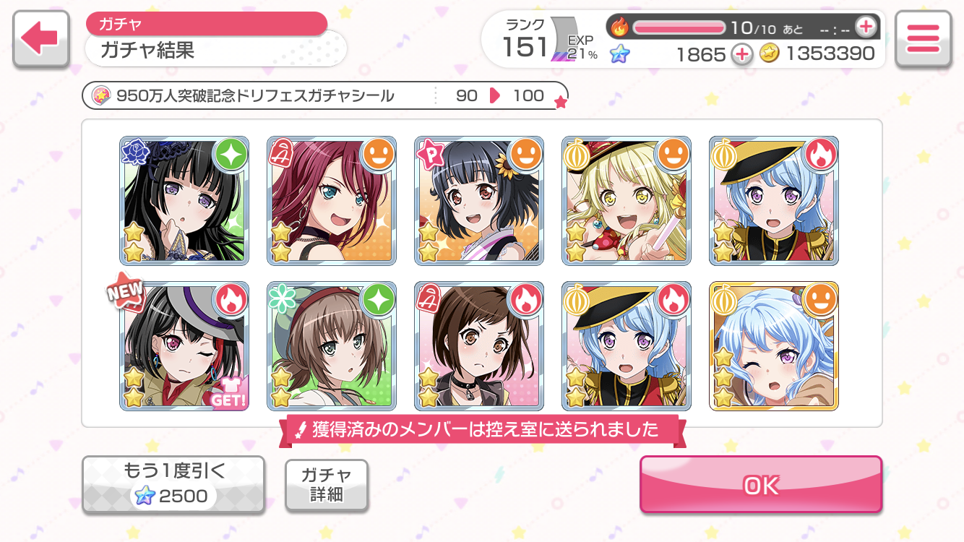Viewport: 964px width, 542px height.
Task: Pull again with もう1度引く 2500 button
Action: (173, 484)
